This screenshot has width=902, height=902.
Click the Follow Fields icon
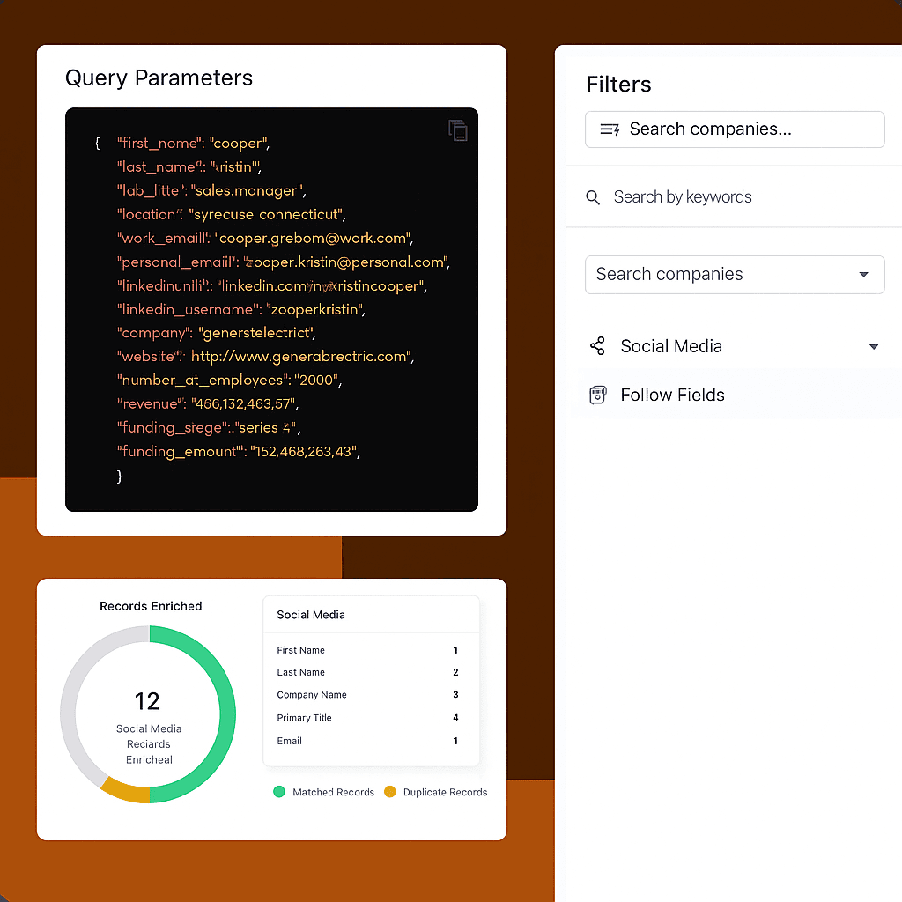click(597, 396)
